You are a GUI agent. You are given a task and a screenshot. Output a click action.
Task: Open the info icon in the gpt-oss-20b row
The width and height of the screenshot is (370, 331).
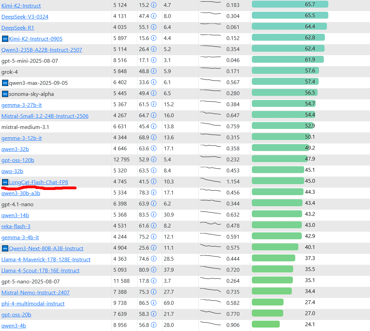click(154, 314)
